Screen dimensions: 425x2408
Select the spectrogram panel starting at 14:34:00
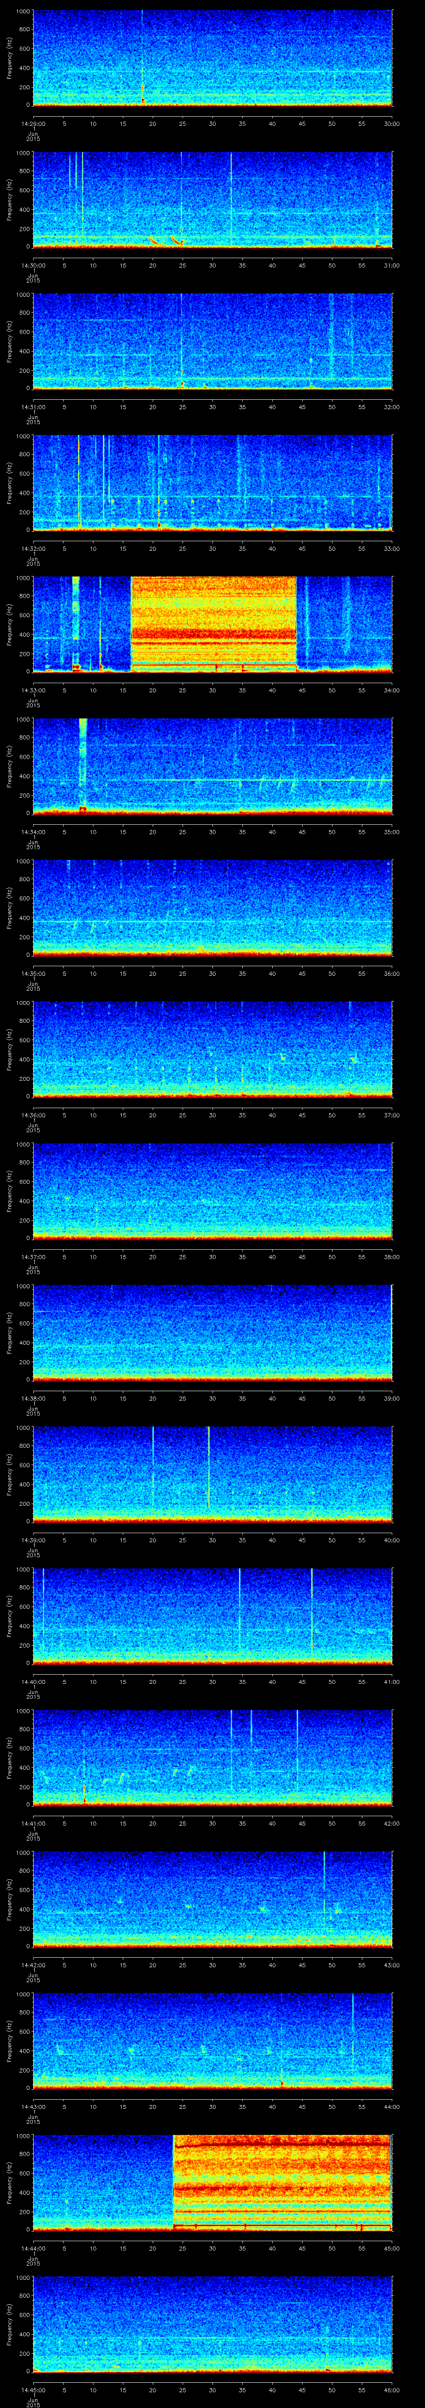[213, 767]
